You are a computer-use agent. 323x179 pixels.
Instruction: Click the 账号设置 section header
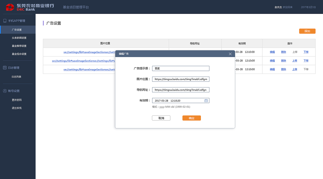click(14, 91)
